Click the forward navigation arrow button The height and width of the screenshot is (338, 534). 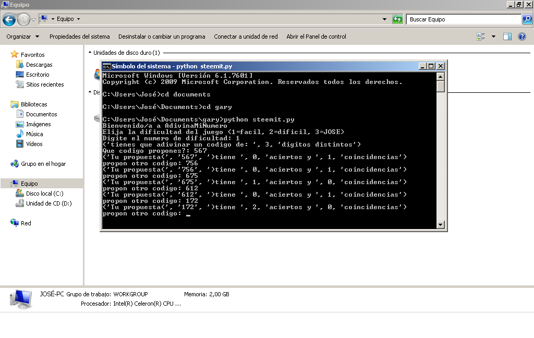[23, 19]
